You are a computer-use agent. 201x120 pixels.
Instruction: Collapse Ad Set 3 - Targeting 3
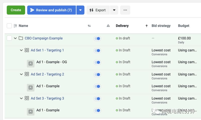(x=21, y=98)
